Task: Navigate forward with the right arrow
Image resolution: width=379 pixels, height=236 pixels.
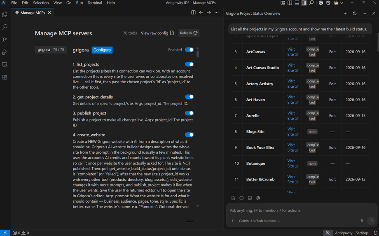Action: pyautogui.click(x=208, y=12)
